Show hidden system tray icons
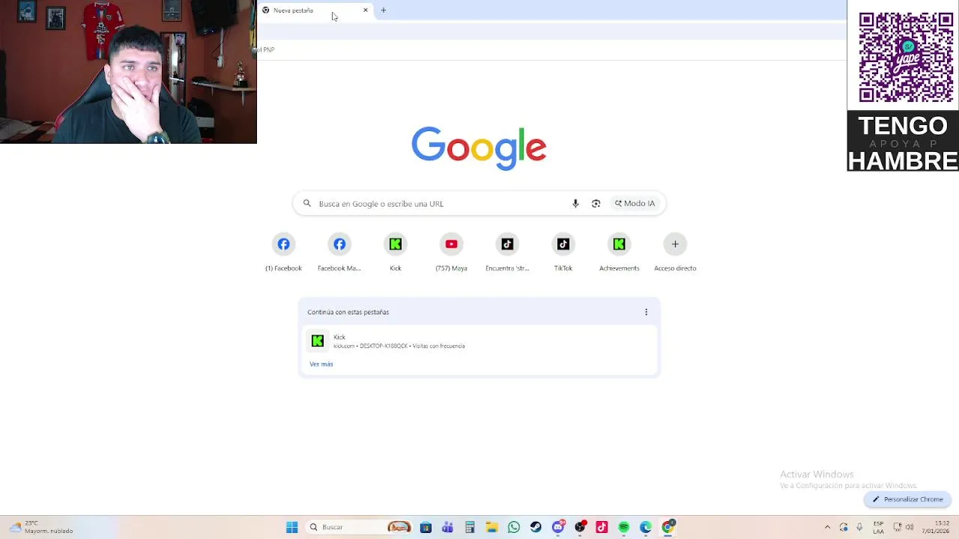Viewport: 959px width, 539px height. point(827,527)
